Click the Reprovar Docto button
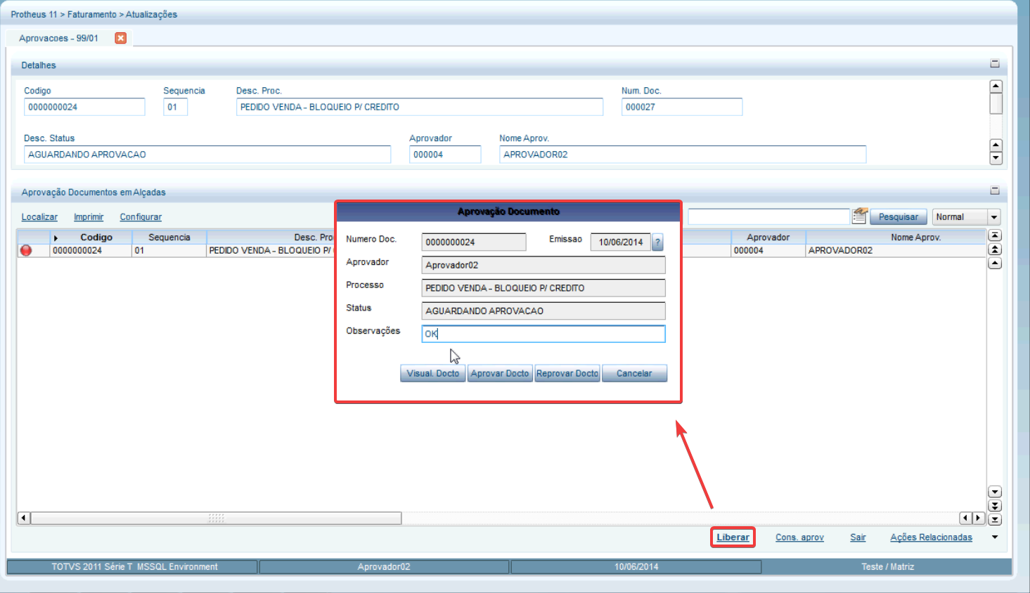Screen dimensions: 1030x593 pyautogui.click(x=567, y=374)
